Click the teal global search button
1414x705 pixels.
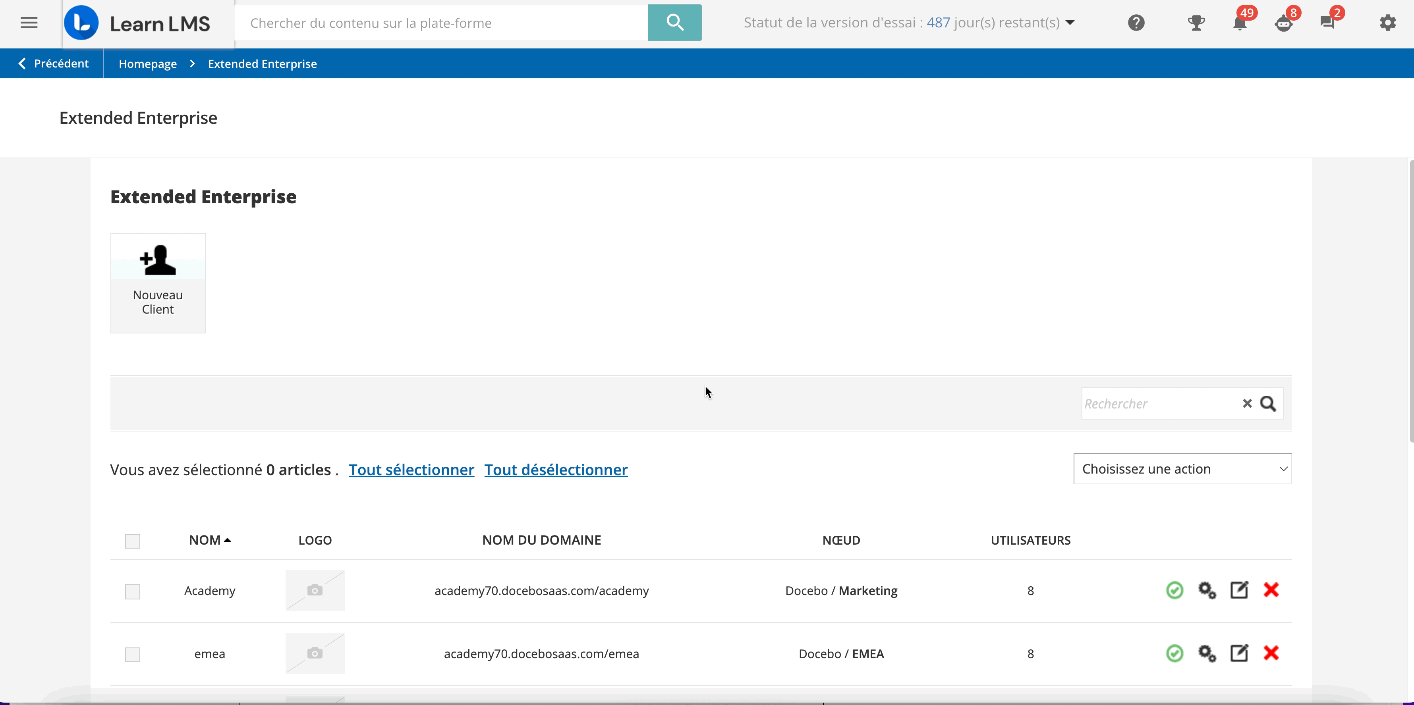674,23
